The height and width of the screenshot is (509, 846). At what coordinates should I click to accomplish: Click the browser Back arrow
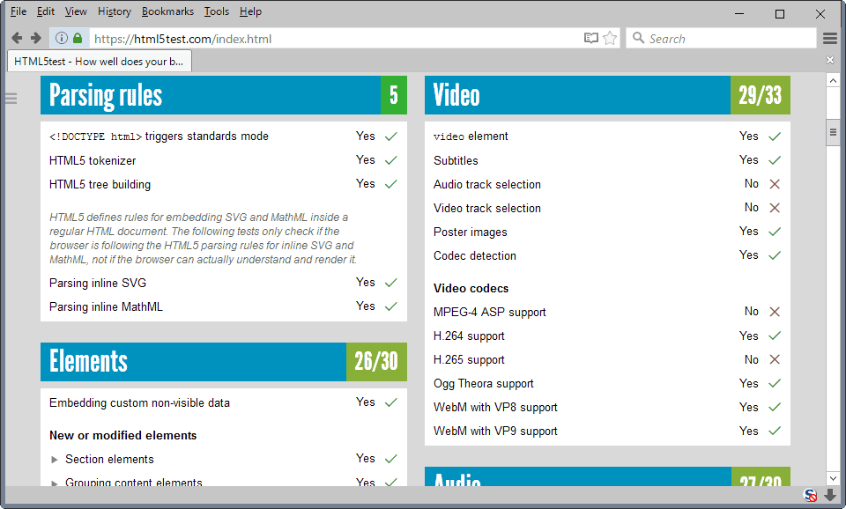[17, 38]
